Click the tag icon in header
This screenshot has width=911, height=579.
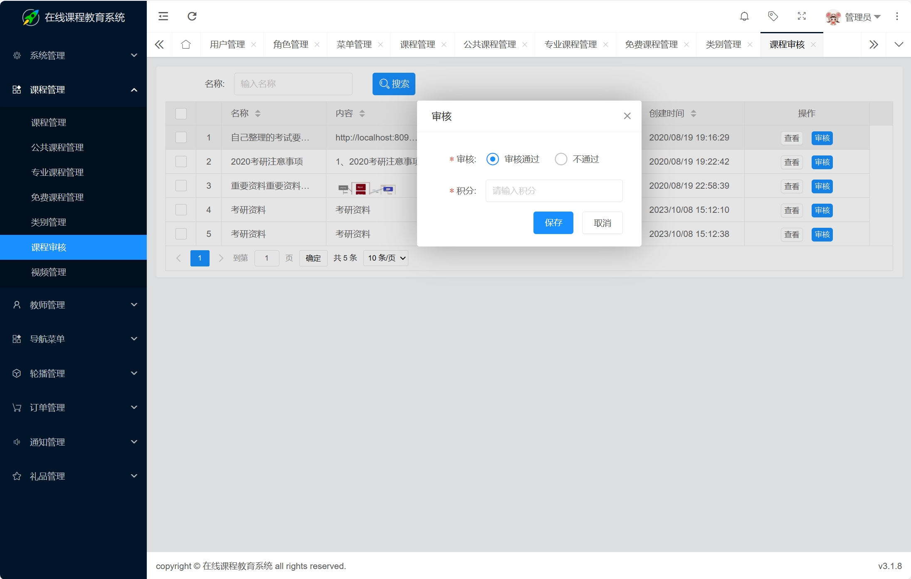click(x=773, y=16)
